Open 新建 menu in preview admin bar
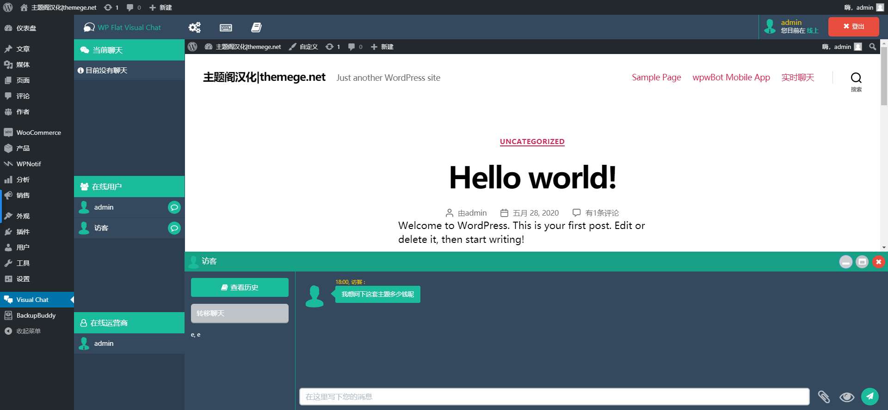888x410 pixels. pyautogui.click(x=382, y=47)
